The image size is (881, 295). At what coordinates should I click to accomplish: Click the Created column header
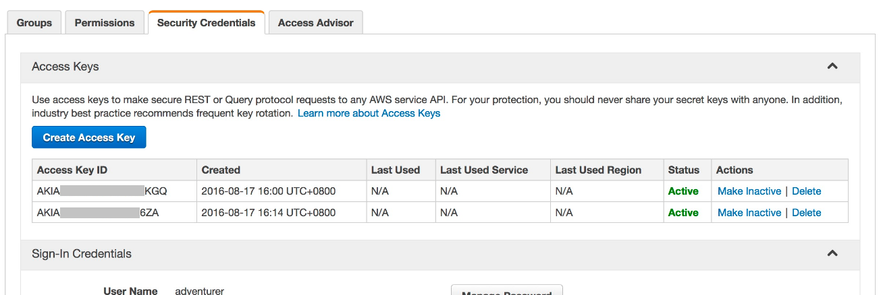click(221, 170)
